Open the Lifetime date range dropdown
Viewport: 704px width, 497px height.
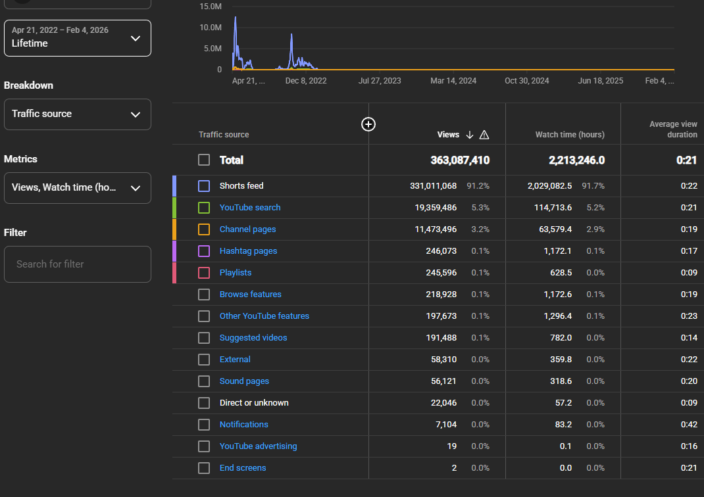(78, 38)
